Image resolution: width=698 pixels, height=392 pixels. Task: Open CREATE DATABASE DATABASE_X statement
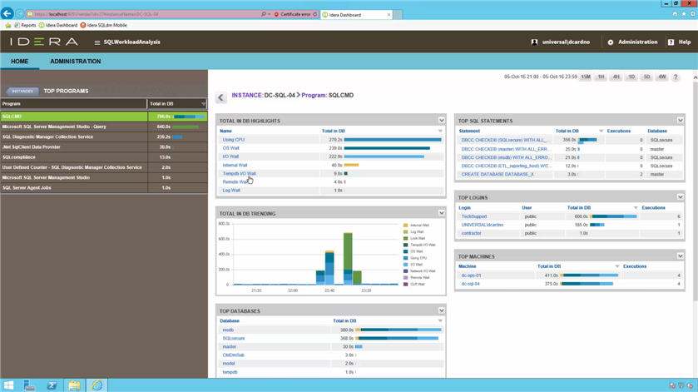pos(498,175)
